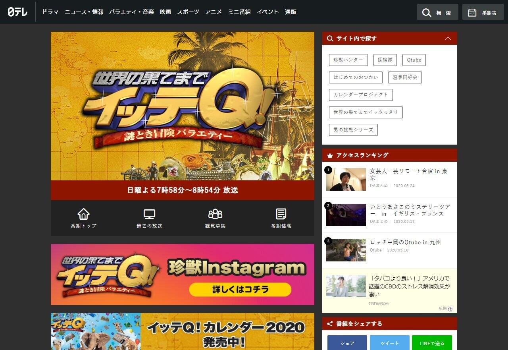Click the 検索 magnifier button
The height and width of the screenshot is (350, 508).
coord(437,12)
